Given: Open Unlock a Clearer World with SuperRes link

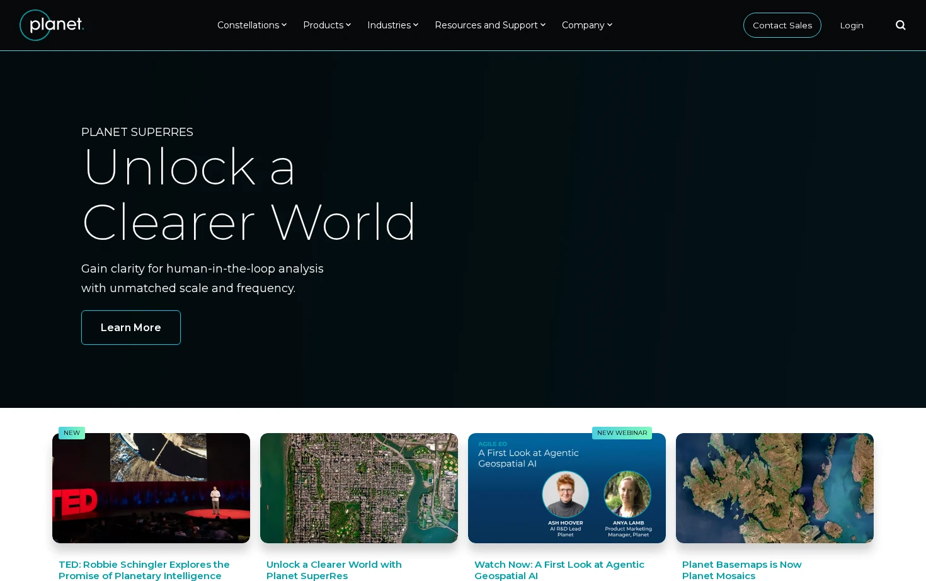Looking at the screenshot, I should 334,570.
